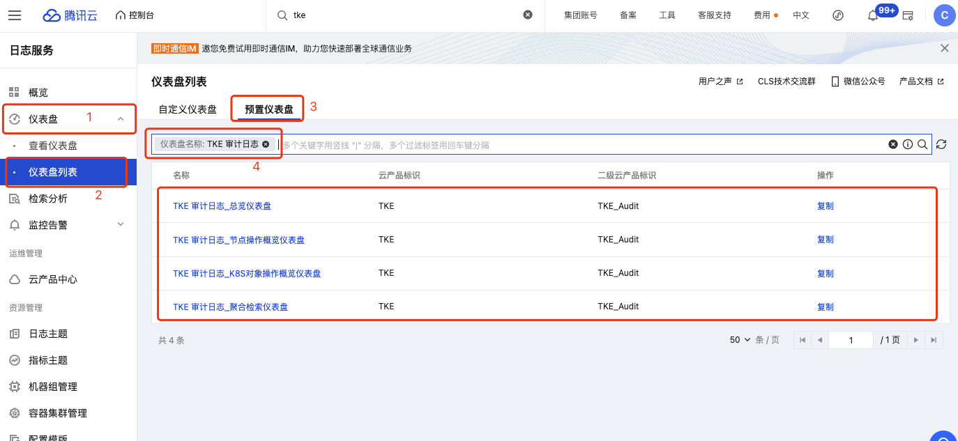Screen dimensions: 958x441
Task: Open CLS技术交流群 link
Action: tap(786, 82)
